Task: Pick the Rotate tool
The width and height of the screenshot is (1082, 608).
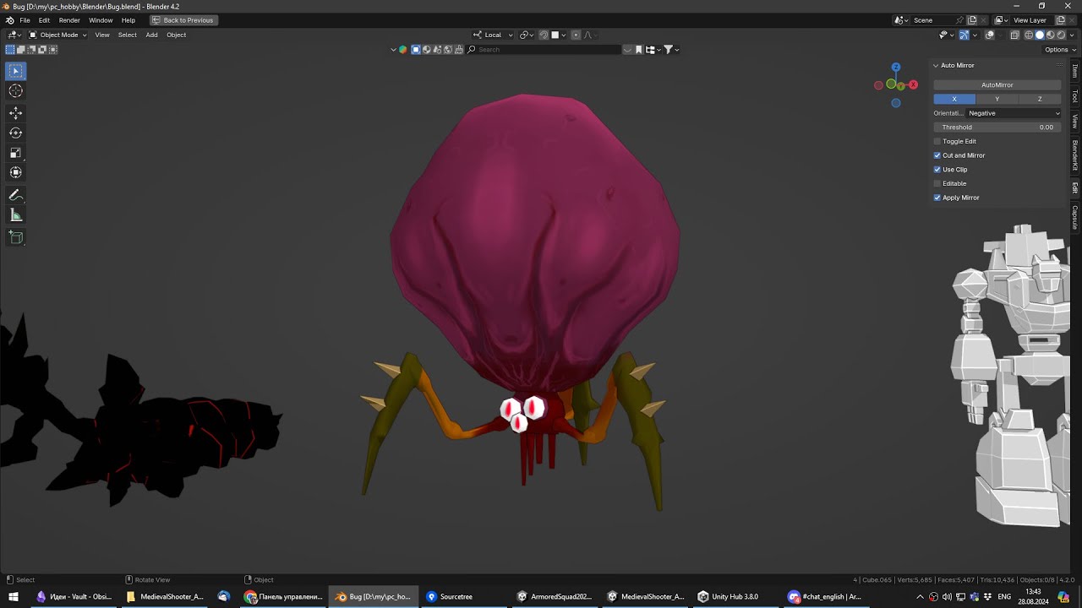Action: [x=16, y=133]
